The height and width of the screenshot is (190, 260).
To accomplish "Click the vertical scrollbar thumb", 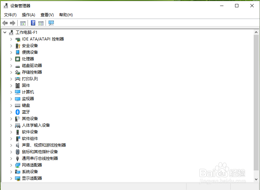I will point(256,102).
